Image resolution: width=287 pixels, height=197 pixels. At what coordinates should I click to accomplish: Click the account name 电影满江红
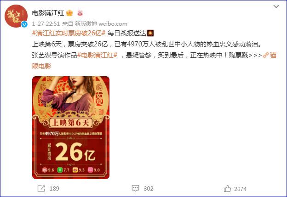pos(48,13)
